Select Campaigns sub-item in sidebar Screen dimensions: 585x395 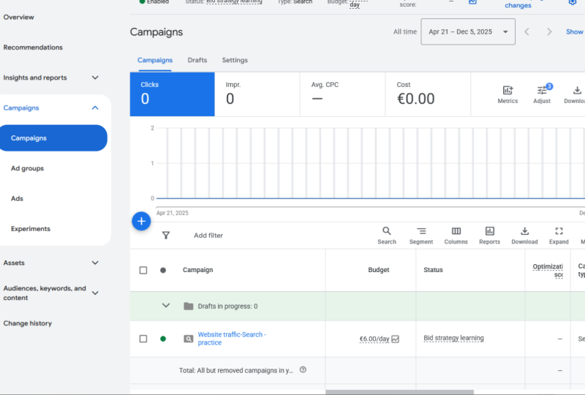click(53, 138)
